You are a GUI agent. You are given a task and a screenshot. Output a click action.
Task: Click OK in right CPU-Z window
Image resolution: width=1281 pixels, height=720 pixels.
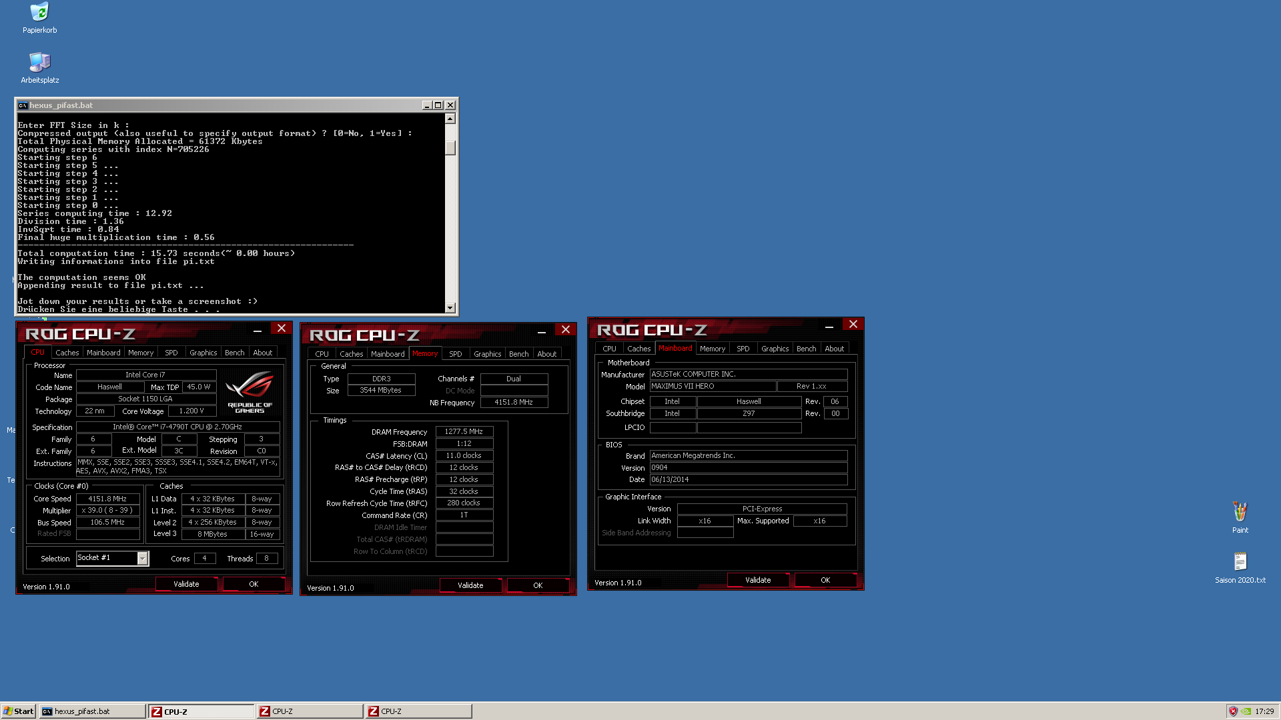point(825,580)
